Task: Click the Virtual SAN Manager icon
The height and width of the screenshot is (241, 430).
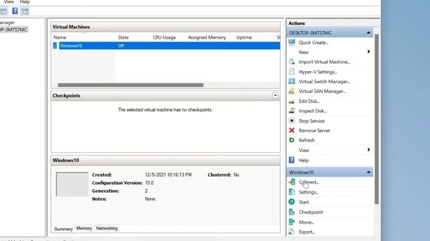Action: 292,91
